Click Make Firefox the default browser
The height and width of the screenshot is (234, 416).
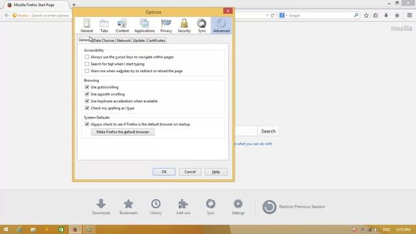(x=123, y=132)
